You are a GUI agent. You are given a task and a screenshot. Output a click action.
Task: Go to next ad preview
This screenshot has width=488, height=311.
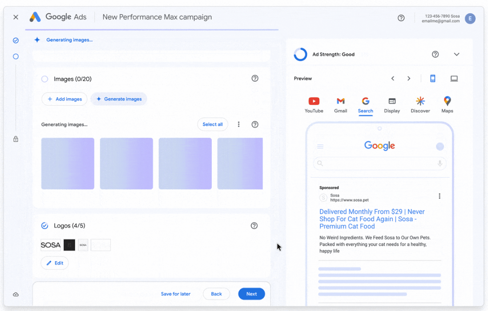[409, 79]
